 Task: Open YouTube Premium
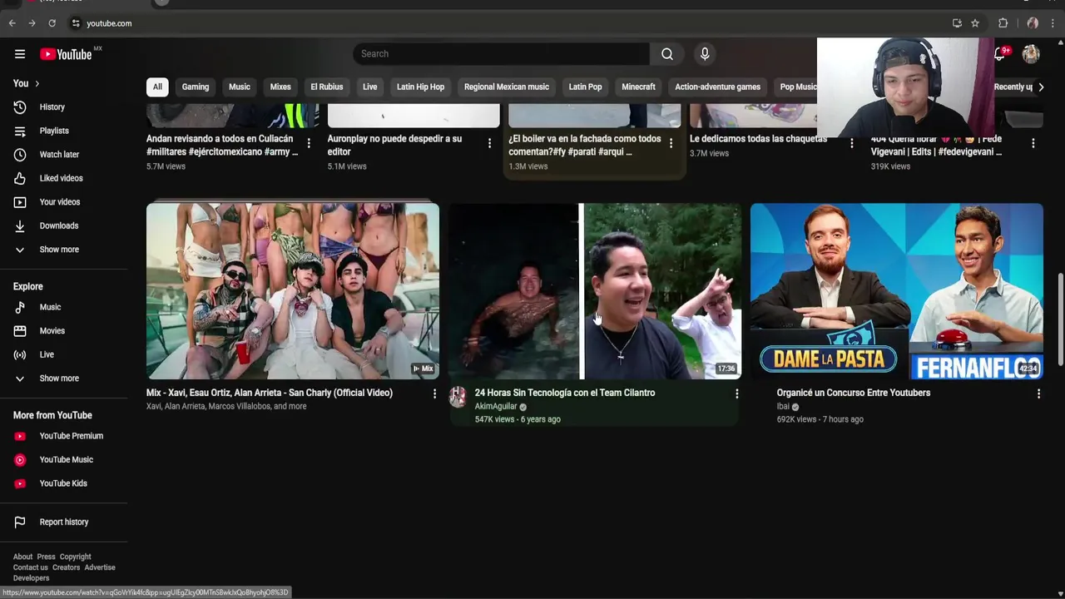[63, 436]
